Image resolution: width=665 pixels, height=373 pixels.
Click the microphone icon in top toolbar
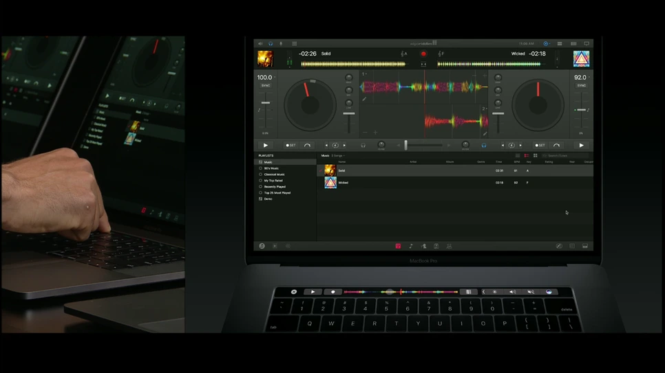coord(281,43)
